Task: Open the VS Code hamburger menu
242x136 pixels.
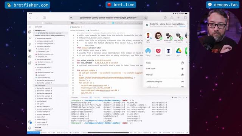Action: click(30, 27)
